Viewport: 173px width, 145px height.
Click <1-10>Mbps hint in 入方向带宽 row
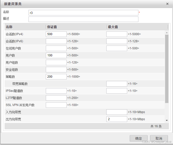coord(136,112)
